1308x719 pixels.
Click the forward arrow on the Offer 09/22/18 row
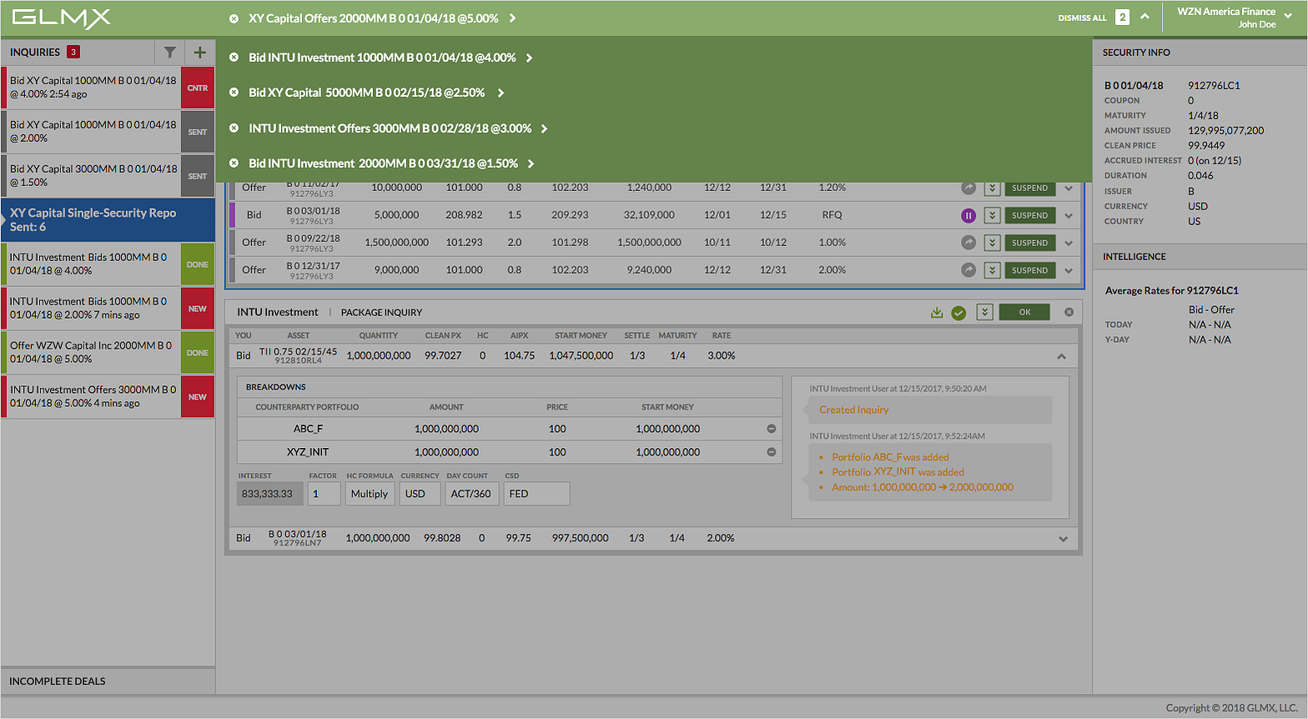pos(968,243)
